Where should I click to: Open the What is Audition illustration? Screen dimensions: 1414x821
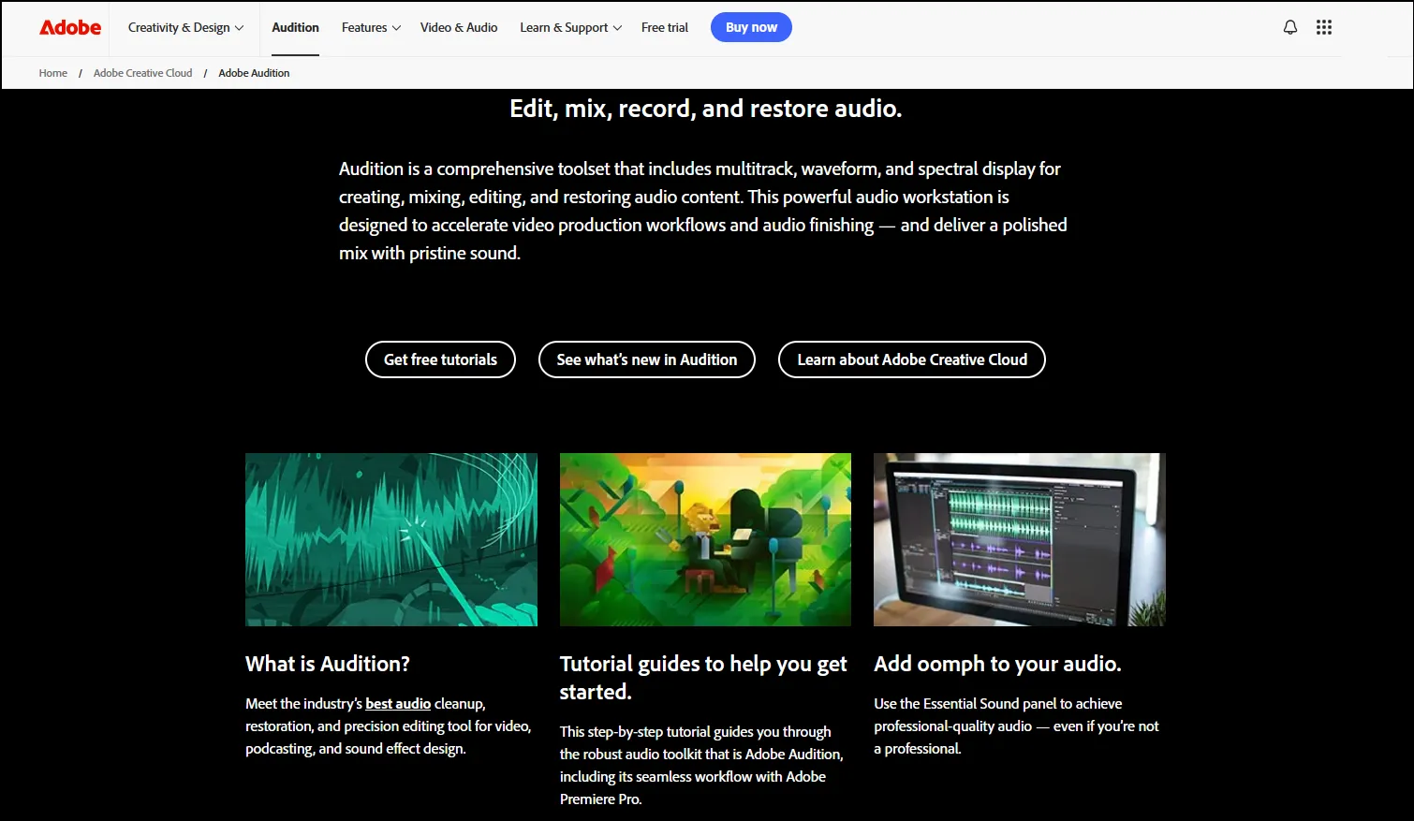390,539
